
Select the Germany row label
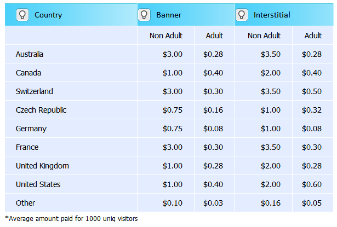31,129
